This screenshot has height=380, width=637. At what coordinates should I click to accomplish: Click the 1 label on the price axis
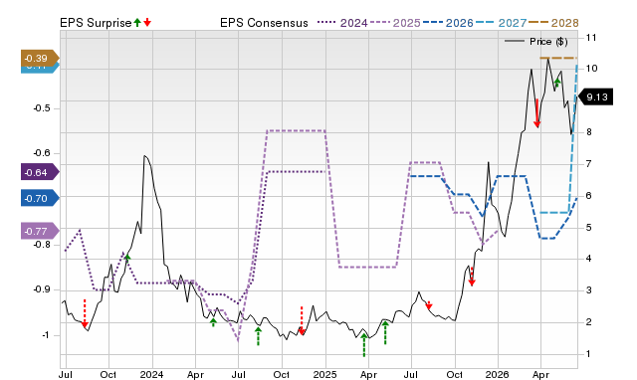588,353
